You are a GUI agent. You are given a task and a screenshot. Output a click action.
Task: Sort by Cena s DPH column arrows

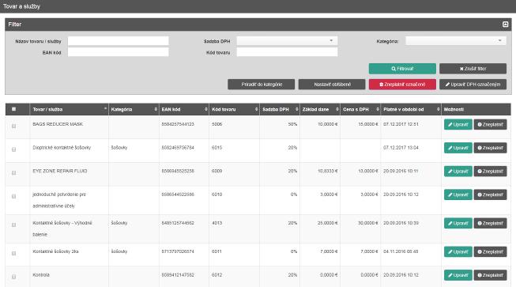click(378, 109)
